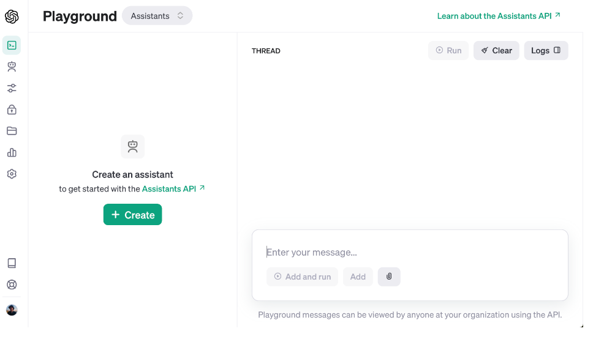604x353 pixels.
Task: Open the Files folder icon in sidebar
Action: (x=12, y=131)
